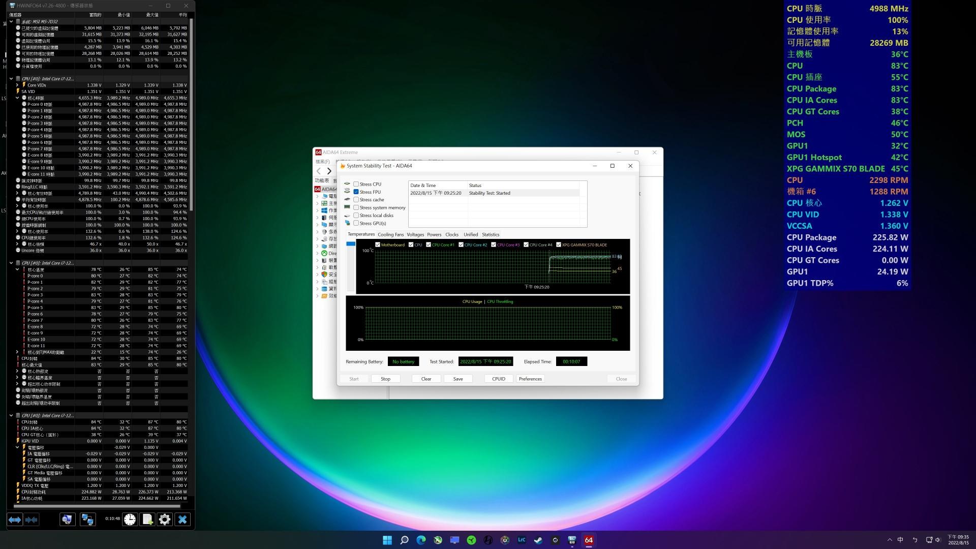Collapse 電壓偏移 voltage offsets group
The width and height of the screenshot is (976, 549).
[x=17, y=447]
